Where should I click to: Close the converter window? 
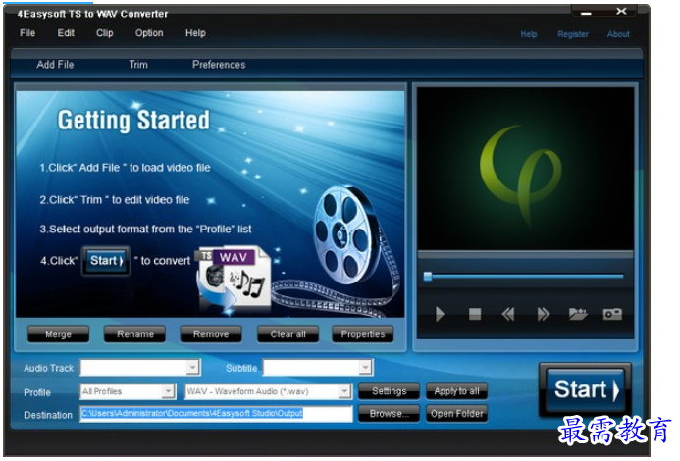(x=621, y=11)
